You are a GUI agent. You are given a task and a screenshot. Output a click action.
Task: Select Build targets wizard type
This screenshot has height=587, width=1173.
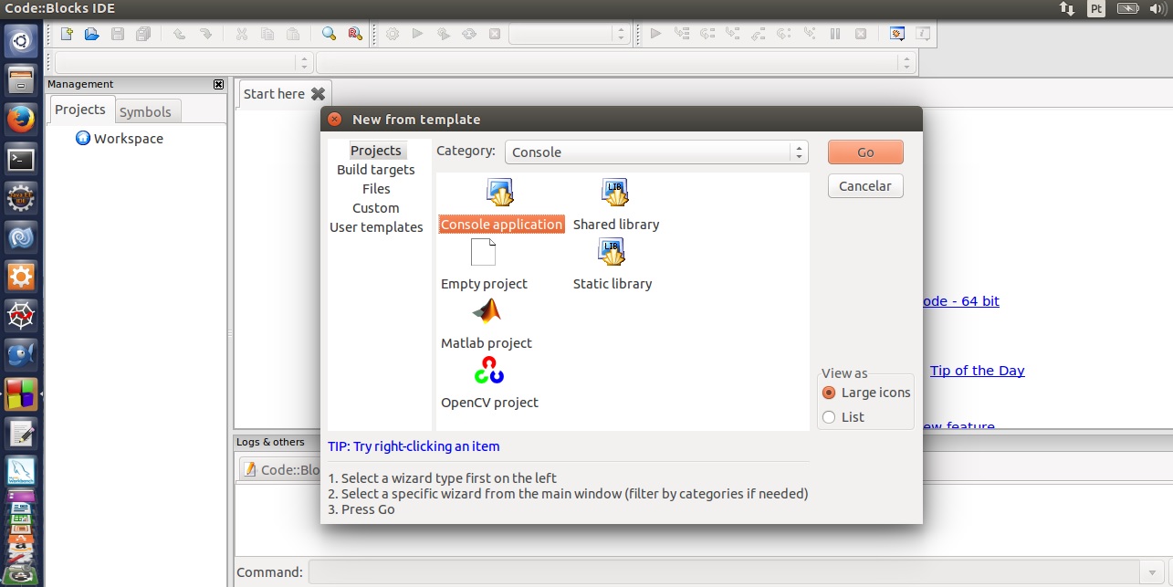(x=375, y=170)
